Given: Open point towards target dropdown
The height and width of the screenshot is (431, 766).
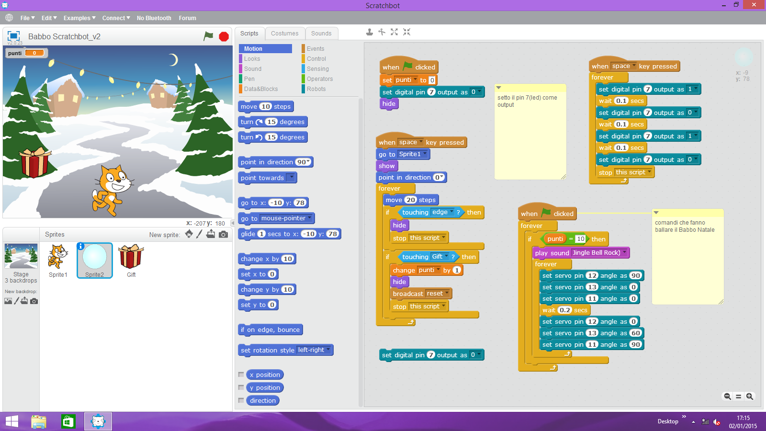Looking at the screenshot, I should (x=291, y=178).
